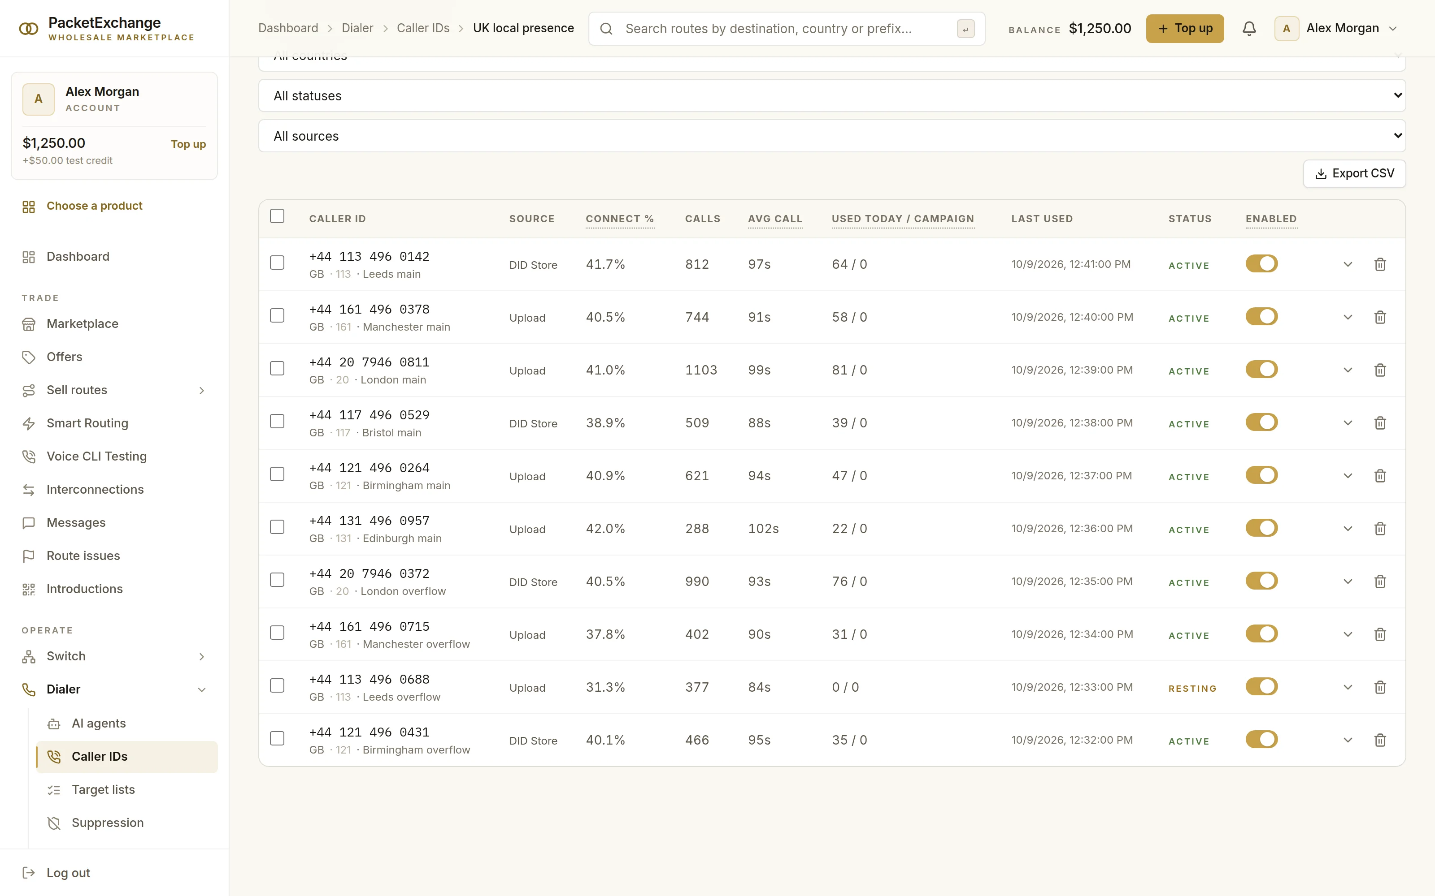Viewport: 1435px width, 896px height.
Task: Click Export CSV
Action: tap(1354, 174)
